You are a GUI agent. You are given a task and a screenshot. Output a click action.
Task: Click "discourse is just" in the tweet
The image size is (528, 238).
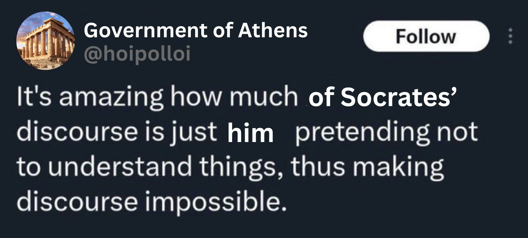click(116, 132)
